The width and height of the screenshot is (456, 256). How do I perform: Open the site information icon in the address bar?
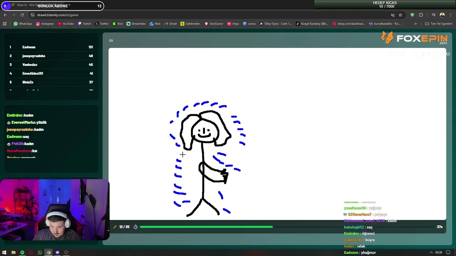click(x=32, y=15)
